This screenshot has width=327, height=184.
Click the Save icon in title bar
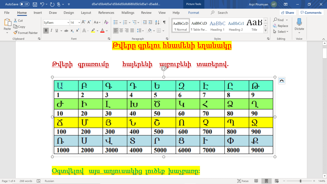pyautogui.click(x=34, y=4)
